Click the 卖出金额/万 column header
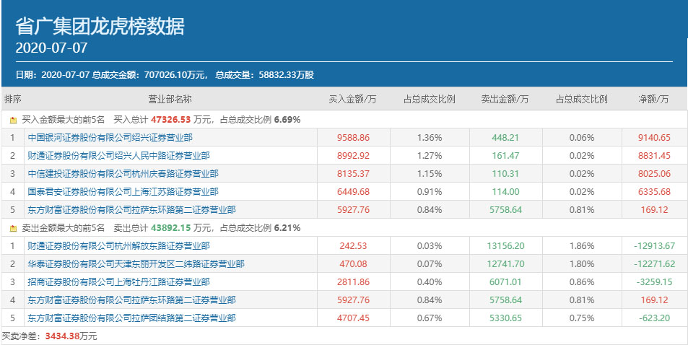Screen dimensions: 688x345 pyautogui.click(x=505, y=98)
